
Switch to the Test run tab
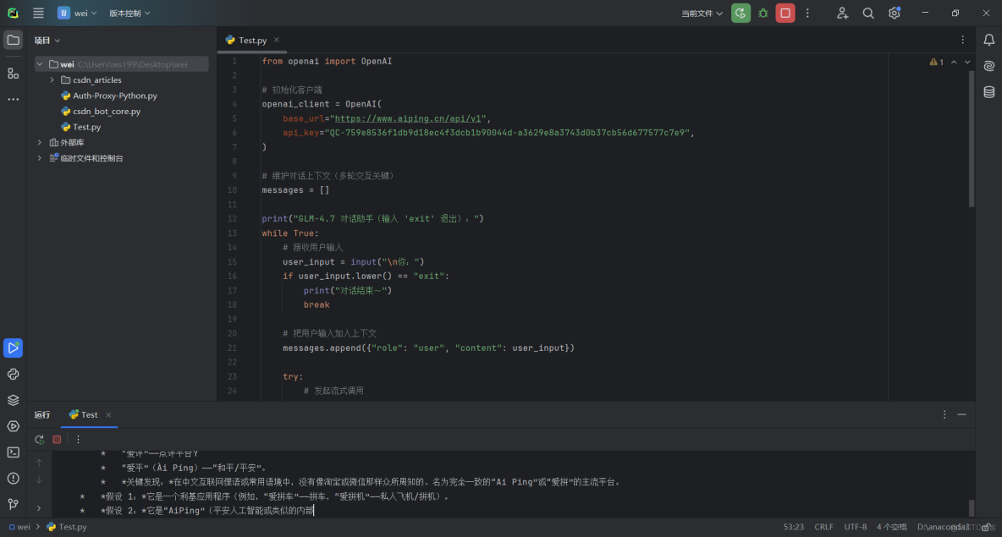(89, 414)
